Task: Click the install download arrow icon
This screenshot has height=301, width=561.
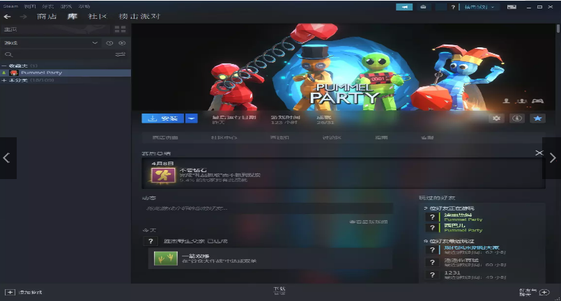Action: point(153,118)
